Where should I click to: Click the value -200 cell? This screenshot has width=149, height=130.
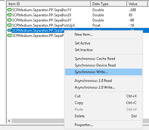click(132, 10)
